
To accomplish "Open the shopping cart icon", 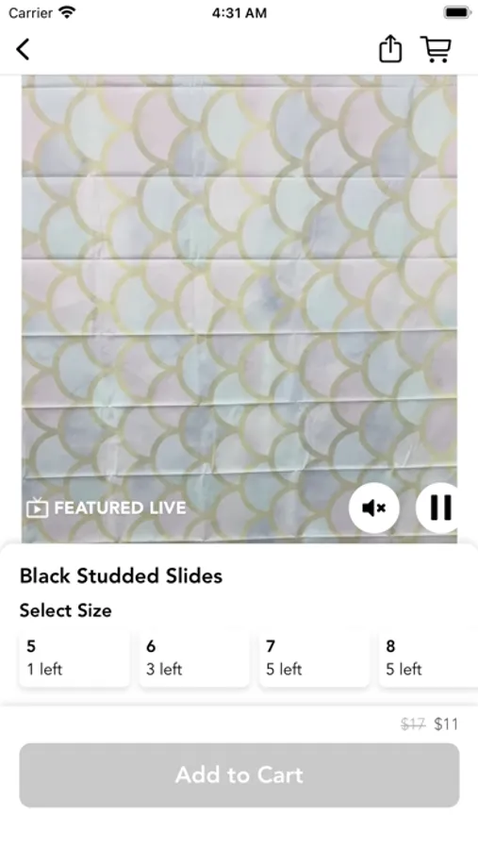I will click(436, 49).
